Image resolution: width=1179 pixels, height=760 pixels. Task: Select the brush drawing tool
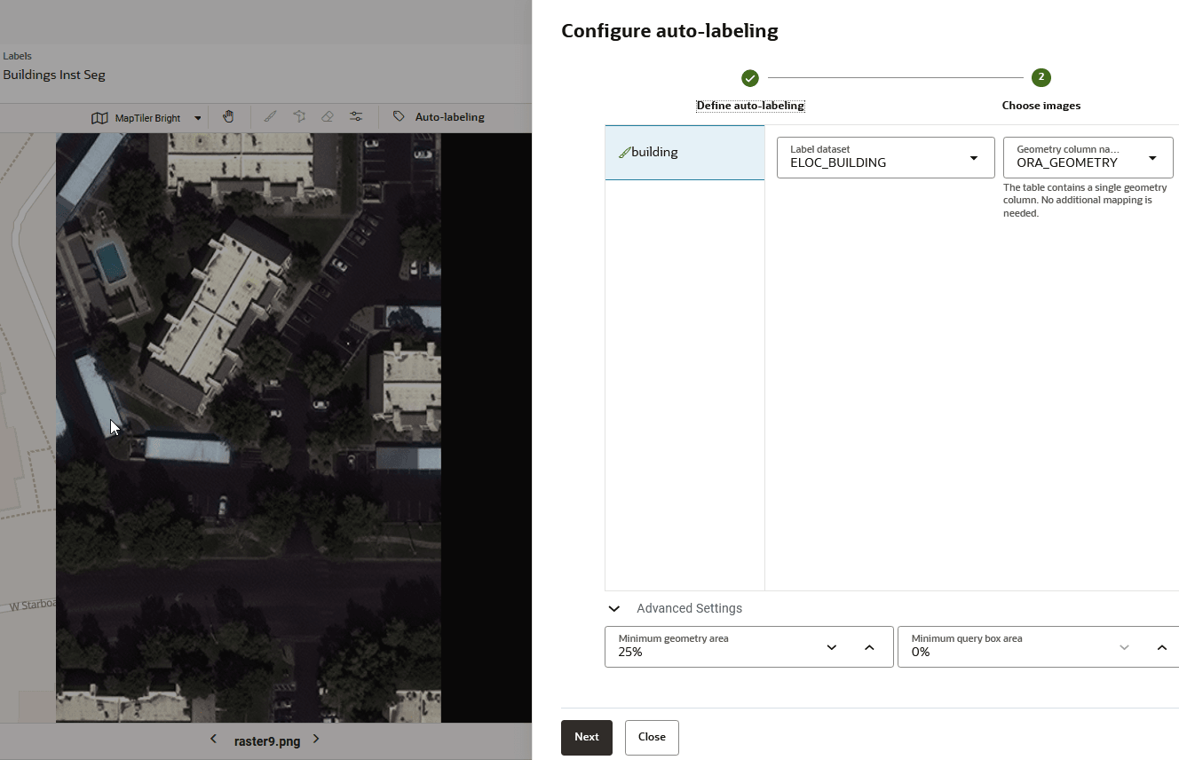tap(271, 116)
